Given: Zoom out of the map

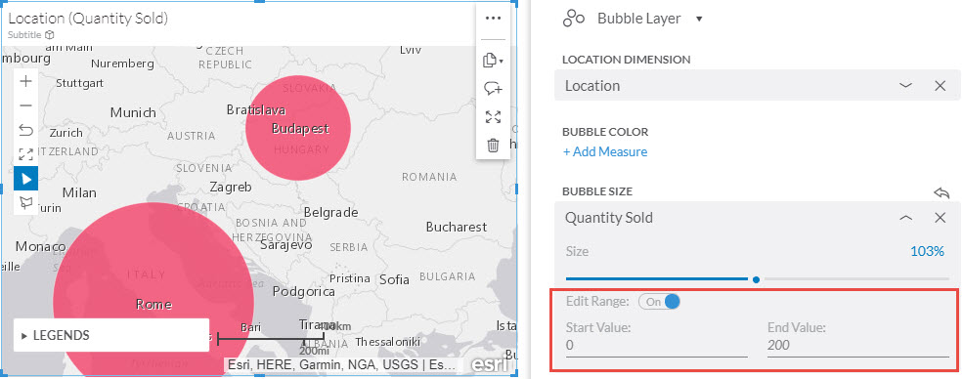Looking at the screenshot, I should pos(25,105).
